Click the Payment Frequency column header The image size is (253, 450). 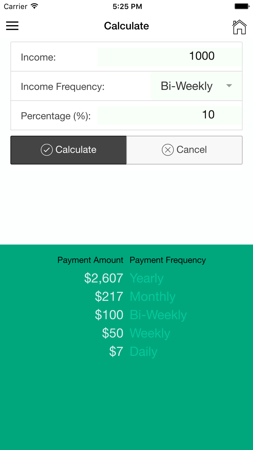point(167,260)
